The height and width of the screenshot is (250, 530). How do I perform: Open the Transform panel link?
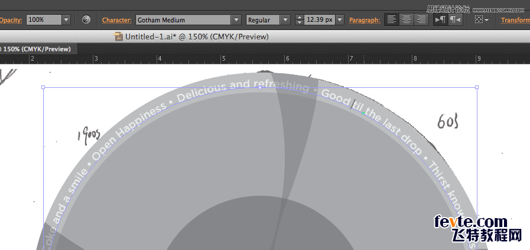point(515,20)
